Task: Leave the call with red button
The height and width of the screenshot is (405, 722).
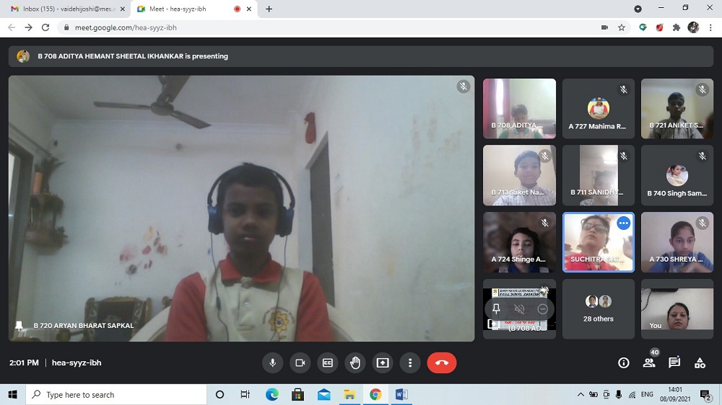Action: click(442, 362)
